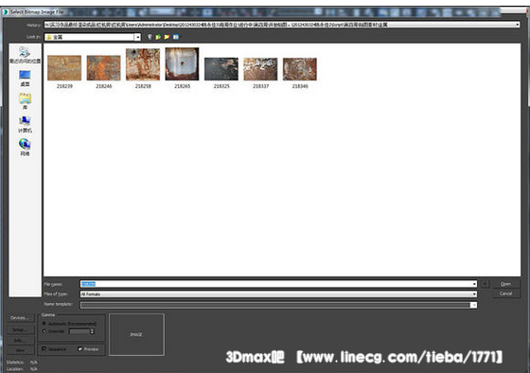This screenshot has width=530, height=373.
Task: Click the 3ds Max icon in title bar
Action: pyautogui.click(x=6, y=12)
